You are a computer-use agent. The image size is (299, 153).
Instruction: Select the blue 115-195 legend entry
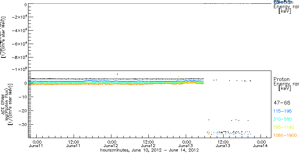(x=283, y=111)
